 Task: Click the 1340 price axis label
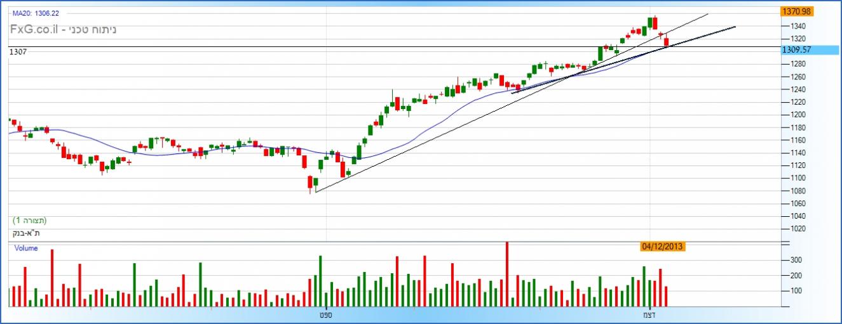tap(799, 26)
